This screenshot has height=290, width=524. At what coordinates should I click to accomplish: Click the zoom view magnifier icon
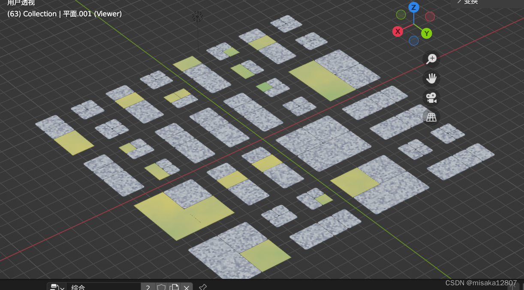[431, 59]
